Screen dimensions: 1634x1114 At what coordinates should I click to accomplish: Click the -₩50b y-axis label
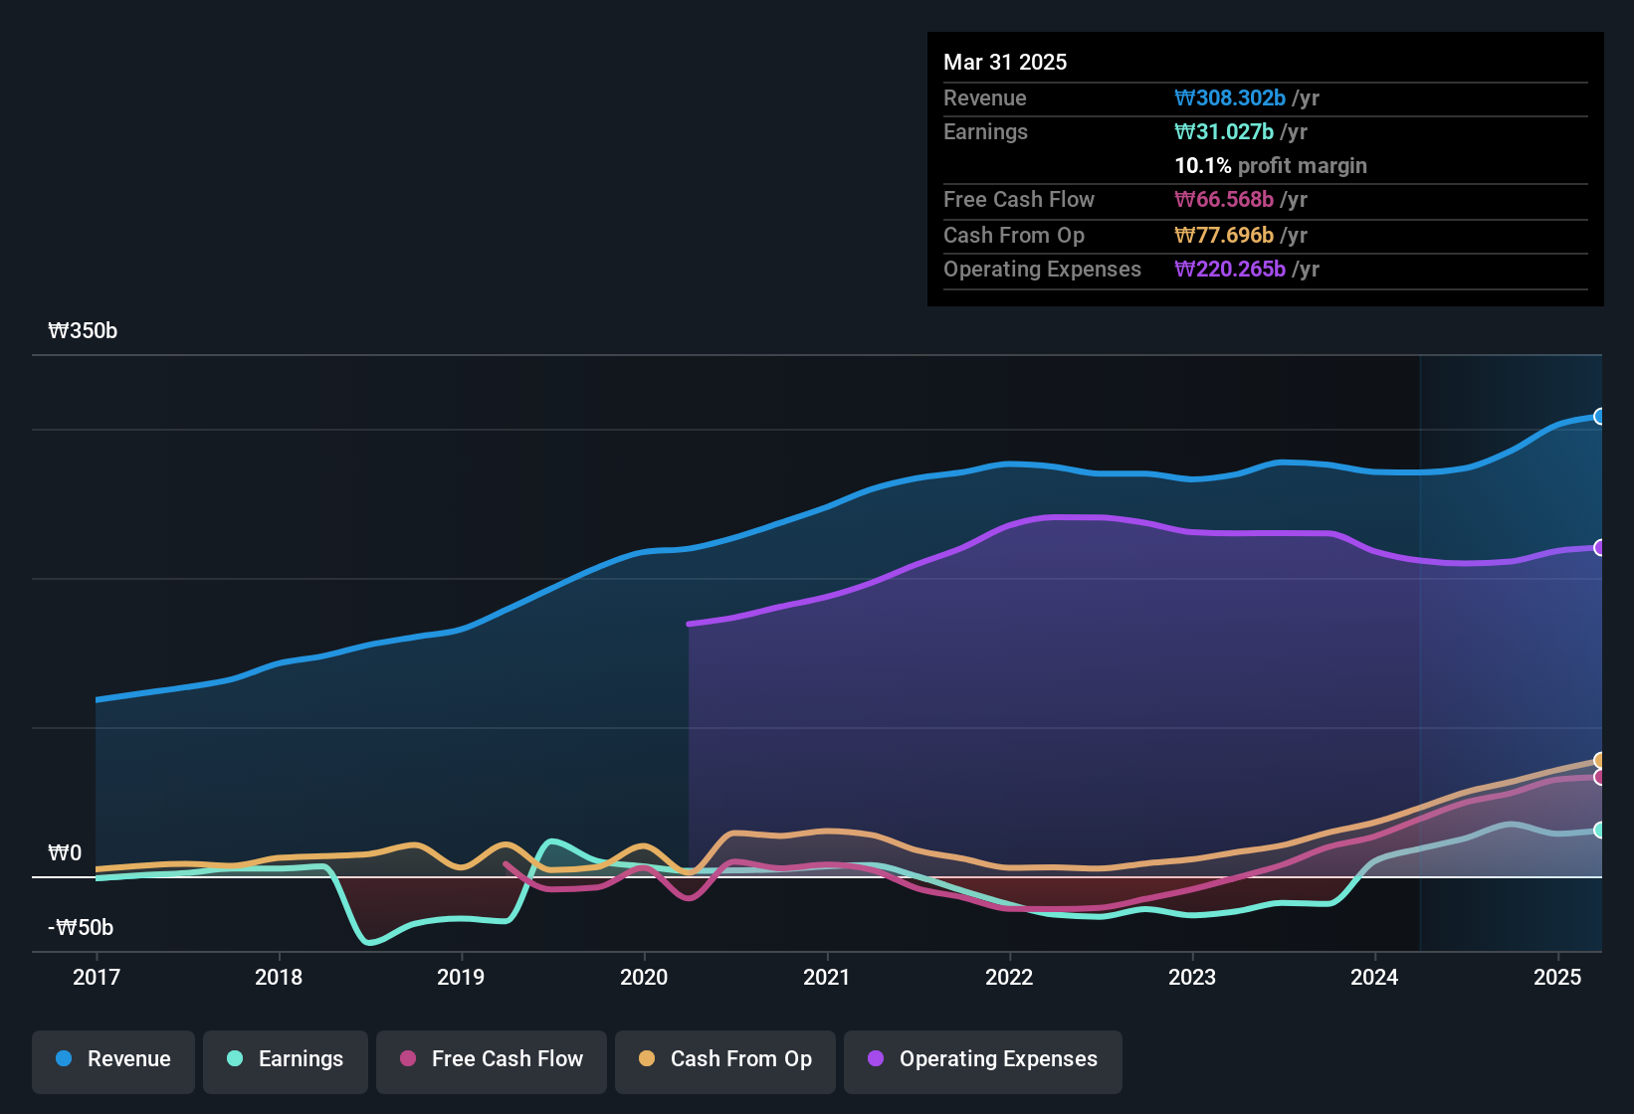81,928
